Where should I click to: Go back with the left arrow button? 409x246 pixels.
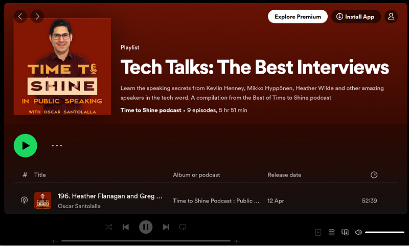click(x=20, y=16)
